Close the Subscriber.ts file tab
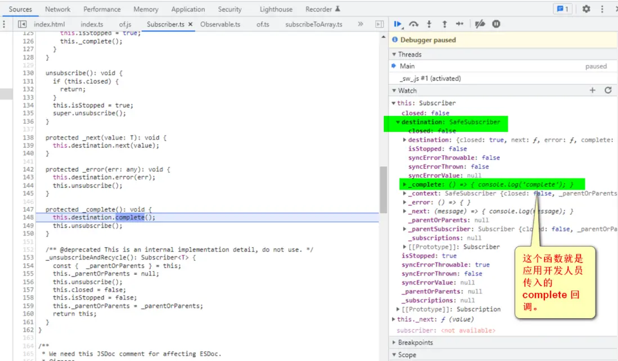The width and height of the screenshot is (618, 361). tap(190, 24)
